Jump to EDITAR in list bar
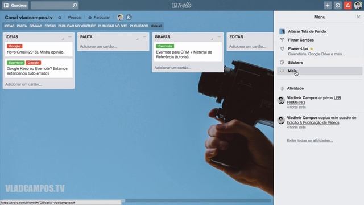The image size is (364, 205). [50, 26]
